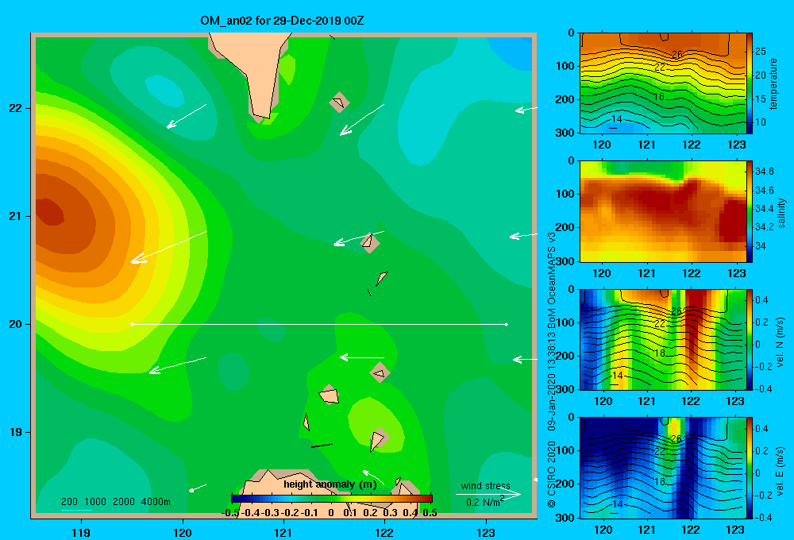Click the wind stress reference arrow in the legend
The width and height of the screenshot is (794, 540).
tap(488, 494)
